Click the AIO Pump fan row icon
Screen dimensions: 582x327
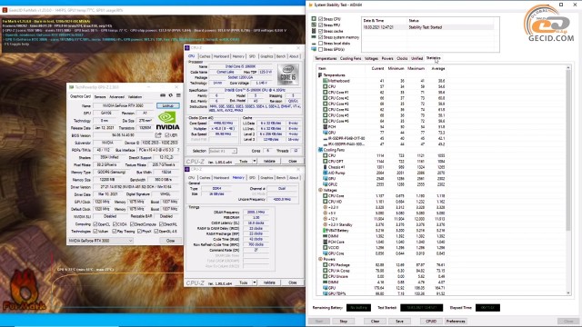tap(326, 173)
